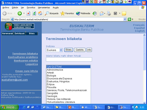Switch language to Français
This screenshot has height=110, width=147.
139,25
